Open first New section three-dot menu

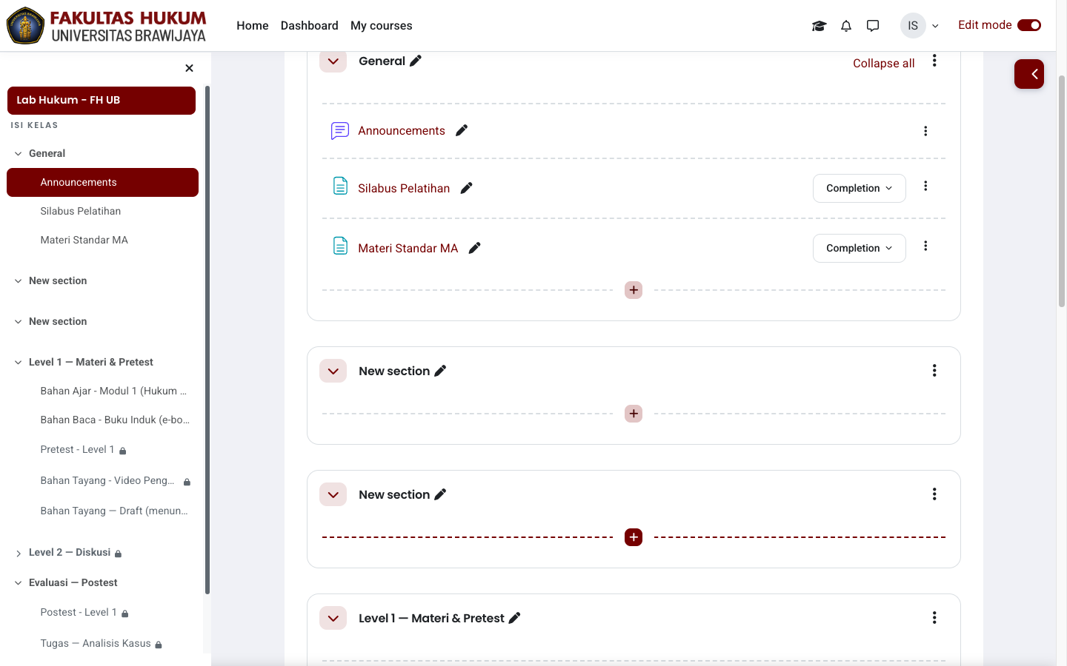[934, 371]
